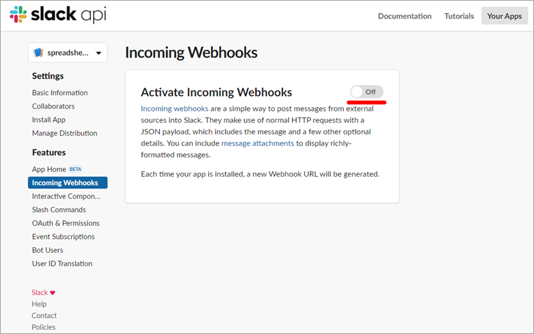Click the Settings section heading
The height and width of the screenshot is (334, 534).
48,76
